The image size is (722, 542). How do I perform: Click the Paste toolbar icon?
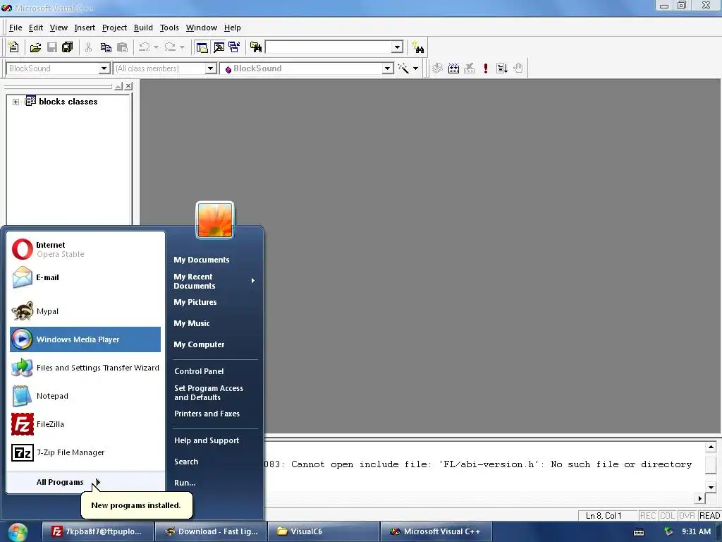click(x=122, y=47)
